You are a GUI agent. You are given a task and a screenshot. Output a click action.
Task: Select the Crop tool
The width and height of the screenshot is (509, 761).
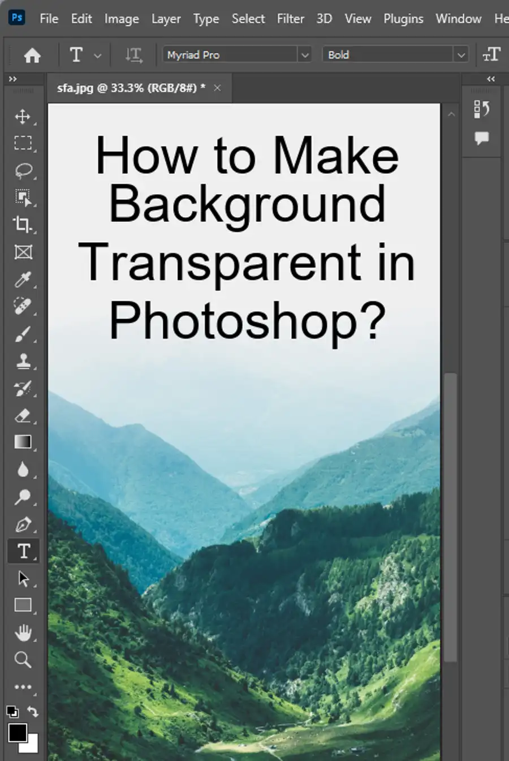[x=23, y=225]
